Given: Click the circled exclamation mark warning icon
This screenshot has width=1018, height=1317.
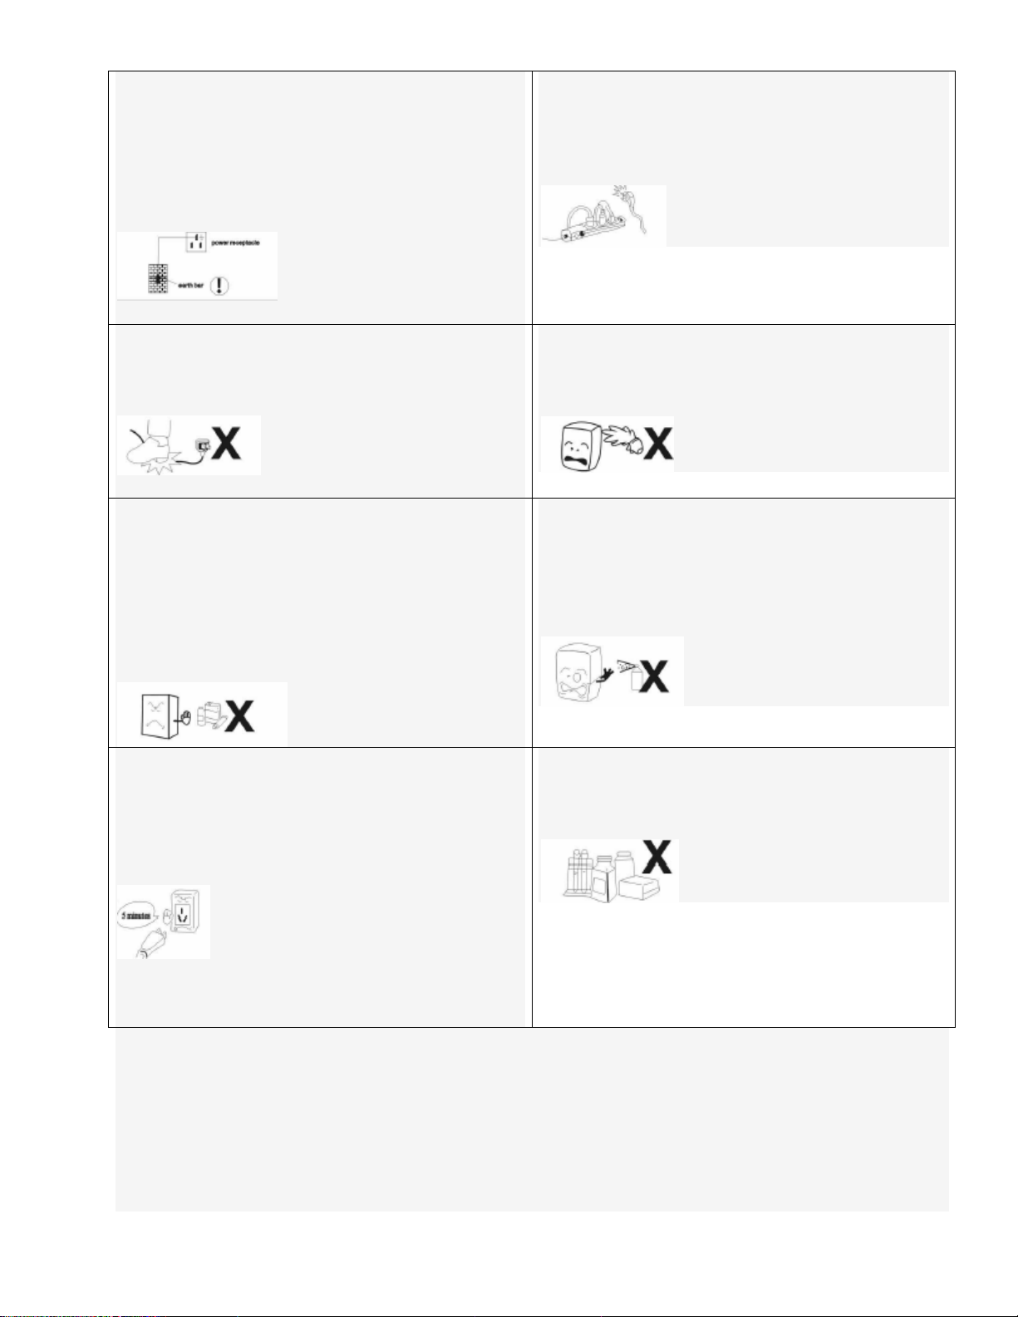Looking at the screenshot, I should click(x=219, y=286).
